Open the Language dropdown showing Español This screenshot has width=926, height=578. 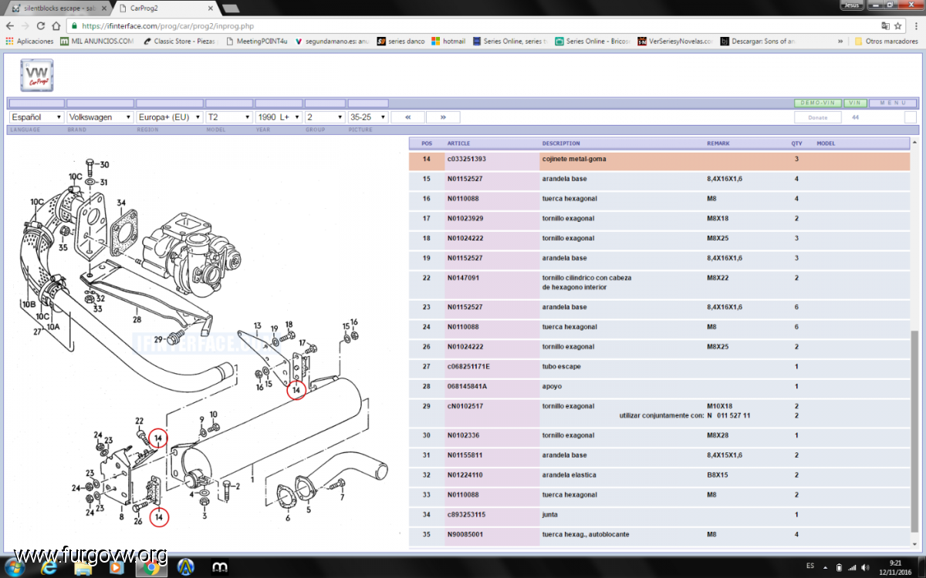36,117
